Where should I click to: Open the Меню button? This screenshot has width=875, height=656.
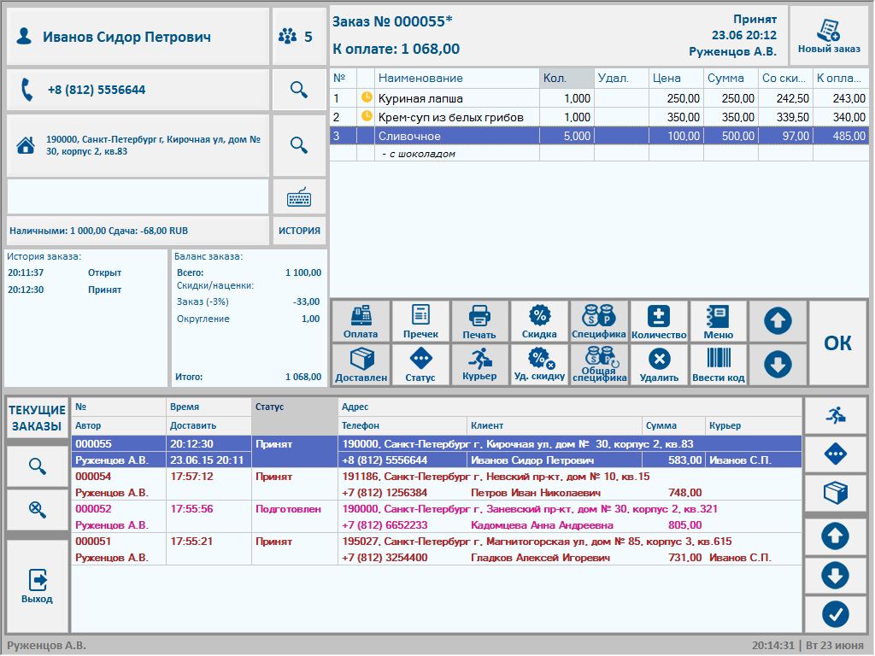(x=718, y=321)
